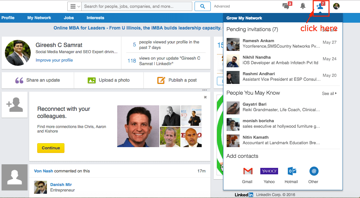Open monish boricha's suggestion
The width and height of the screenshot is (360, 198).
tap(281, 123)
